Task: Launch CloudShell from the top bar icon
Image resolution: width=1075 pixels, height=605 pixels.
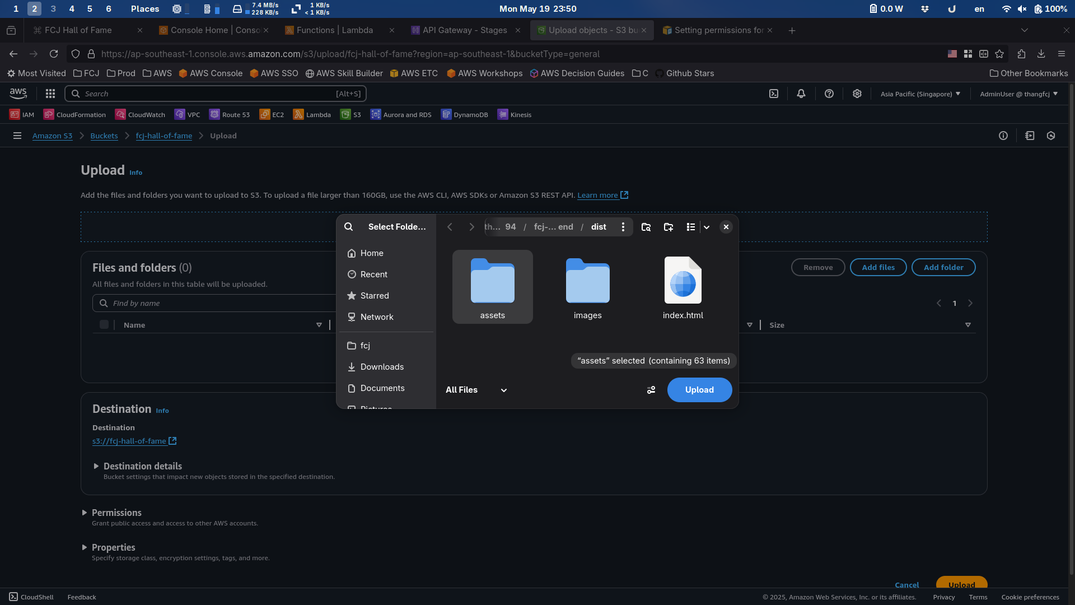Action: click(774, 94)
